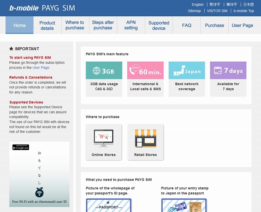This screenshot has height=212, width=261.
Task: Click 'PAYG SIM's main feature' heading
Action: click(107, 54)
